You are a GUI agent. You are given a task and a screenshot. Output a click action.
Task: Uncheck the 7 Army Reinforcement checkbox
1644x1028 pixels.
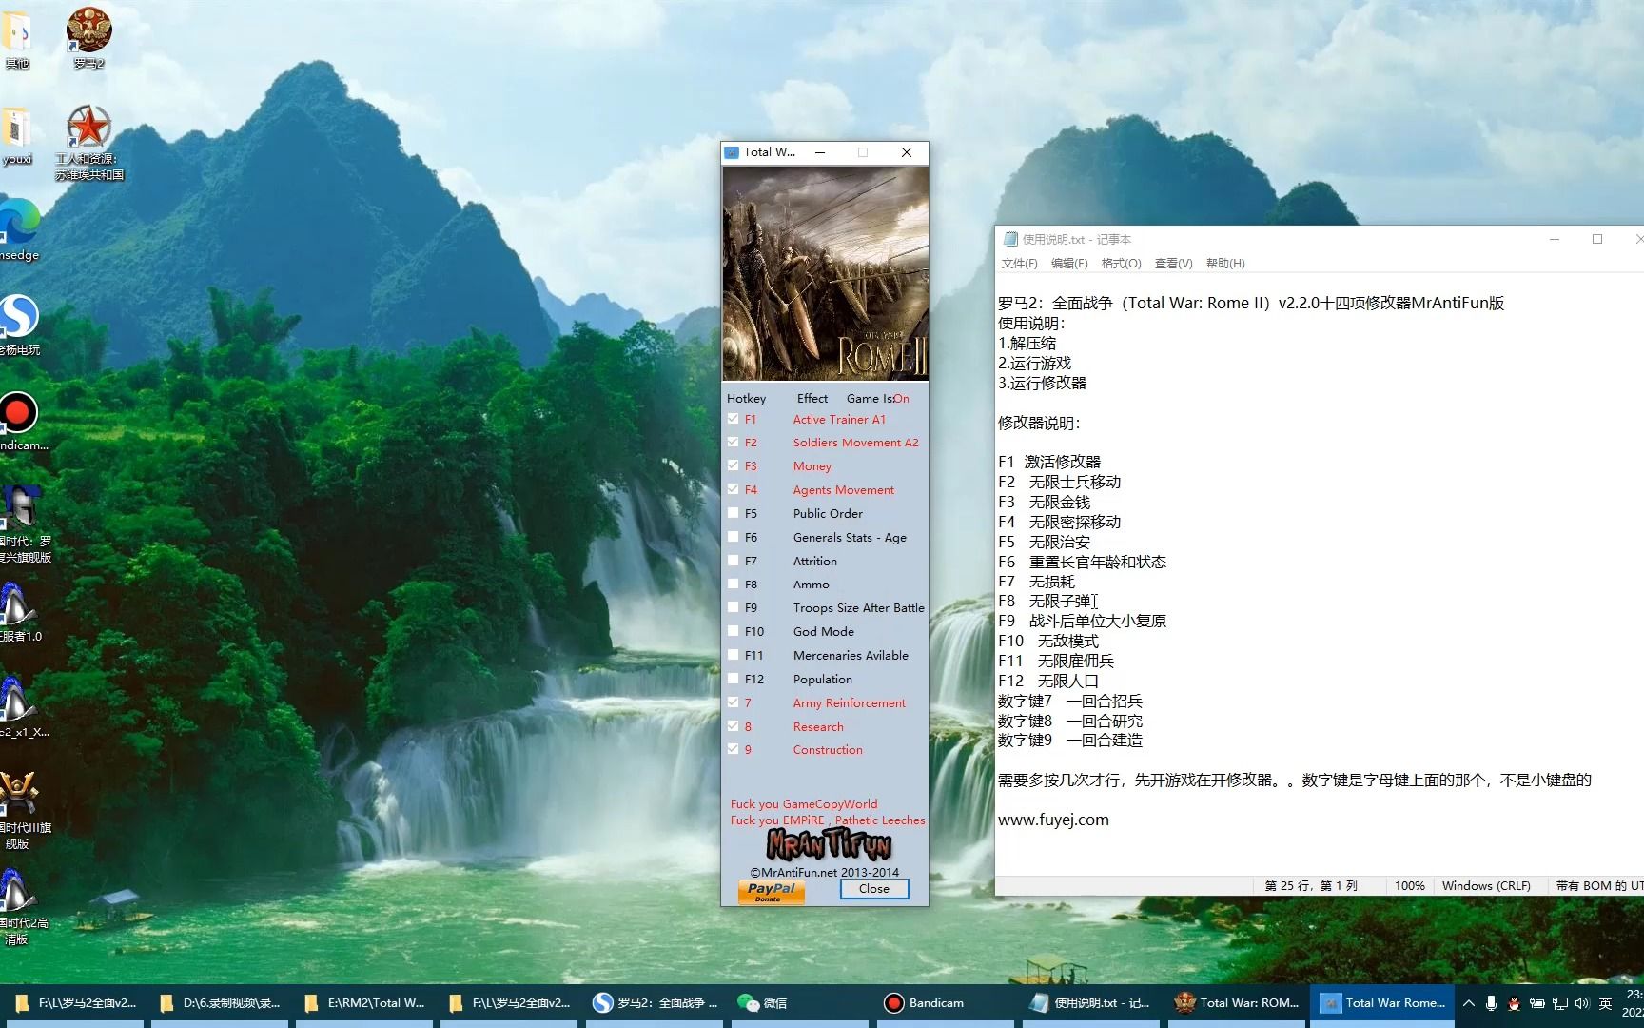[x=733, y=702]
